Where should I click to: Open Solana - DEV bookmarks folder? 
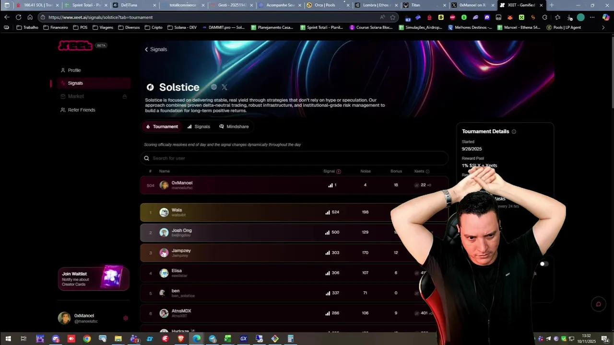coord(182,27)
